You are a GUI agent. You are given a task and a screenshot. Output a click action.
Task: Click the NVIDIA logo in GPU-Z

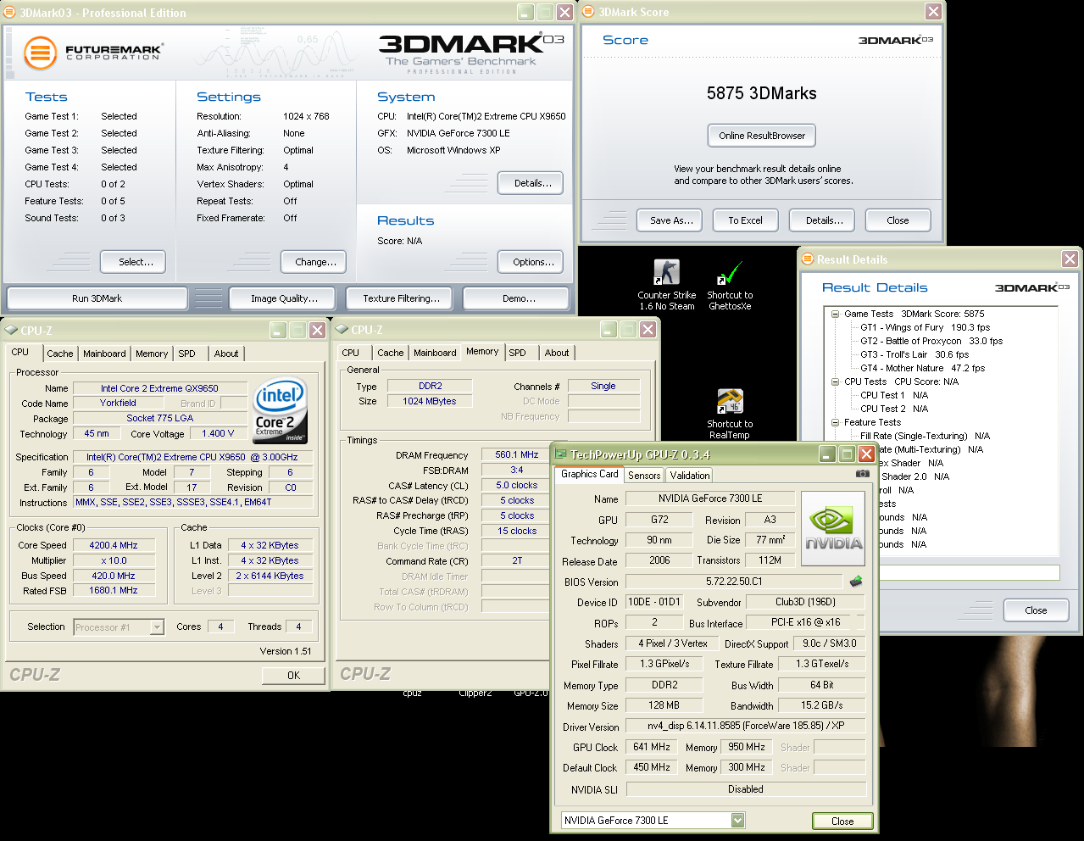click(833, 528)
